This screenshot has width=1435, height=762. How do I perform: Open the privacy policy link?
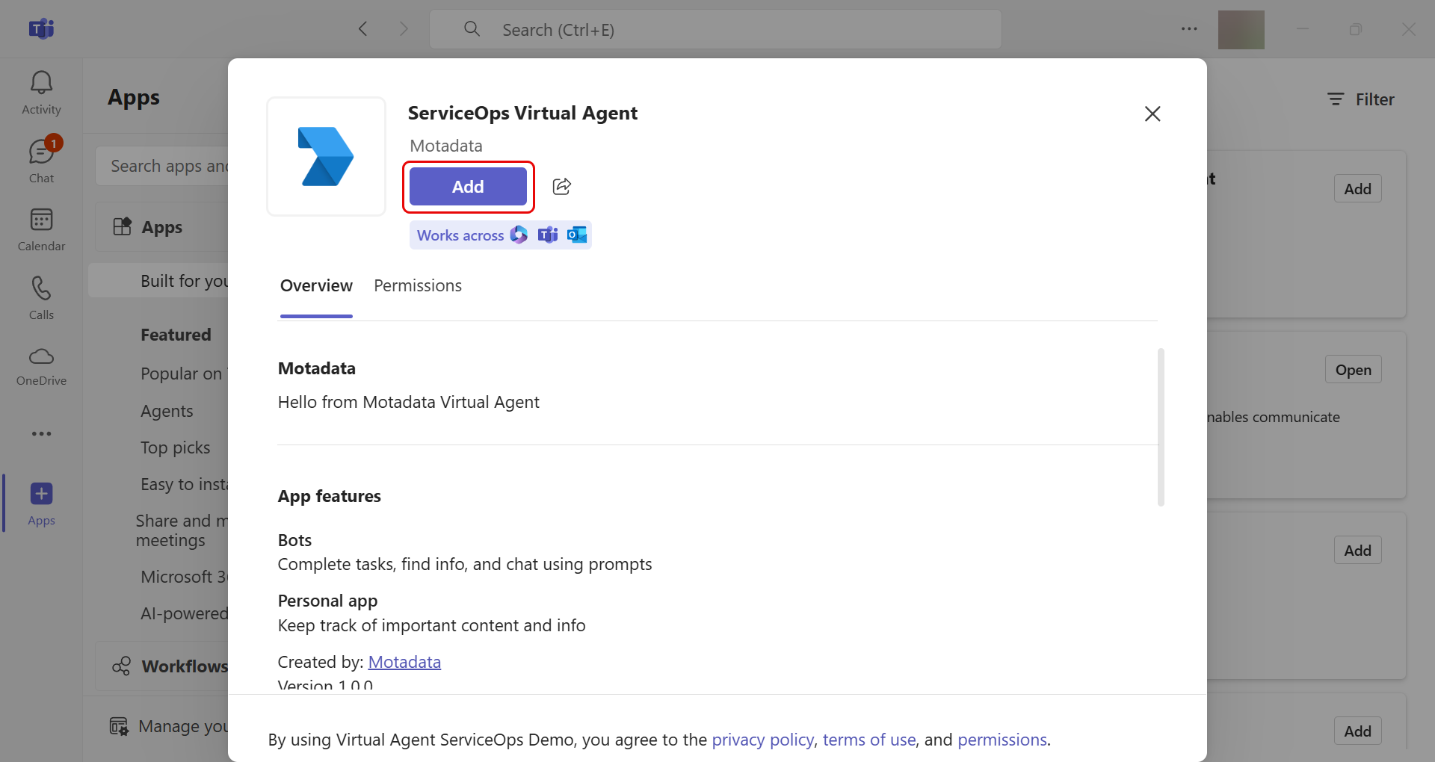coord(762,740)
